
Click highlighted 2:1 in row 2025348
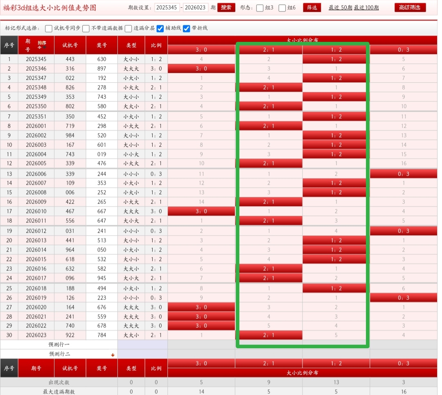pos(268,87)
